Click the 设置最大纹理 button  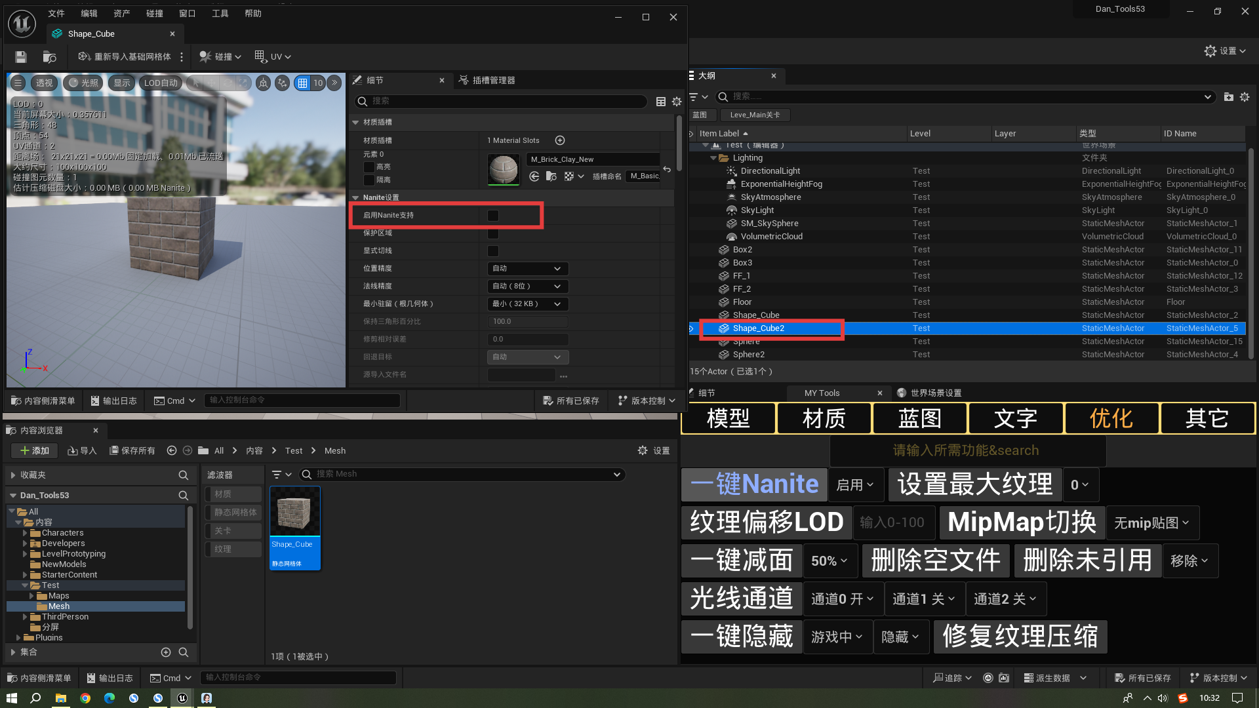coord(974,484)
